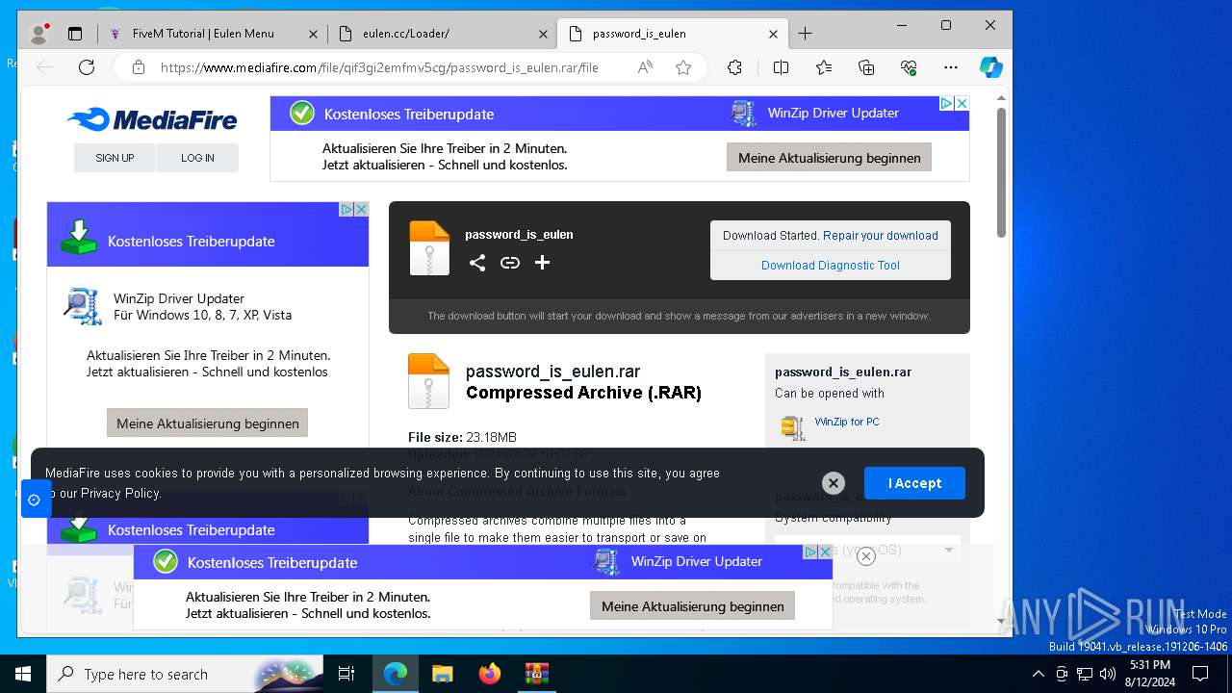Screen dimensions: 1232x693
Task: Close the eulen.cc/Loader tab
Action: click(x=543, y=34)
